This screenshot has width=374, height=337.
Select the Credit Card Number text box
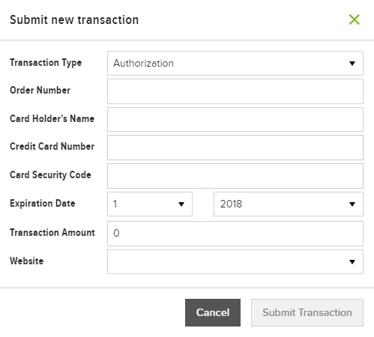click(235, 148)
